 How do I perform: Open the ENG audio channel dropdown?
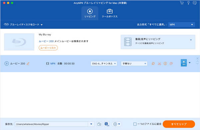pos(104,63)
